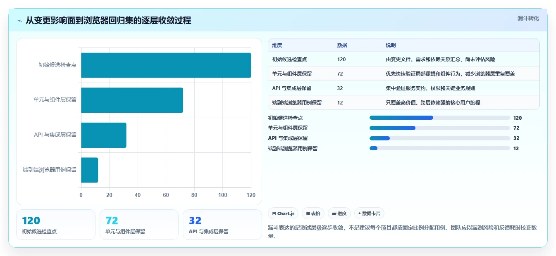Click the 数据 column header
This screenshot has height=256, width=556.
342,45
